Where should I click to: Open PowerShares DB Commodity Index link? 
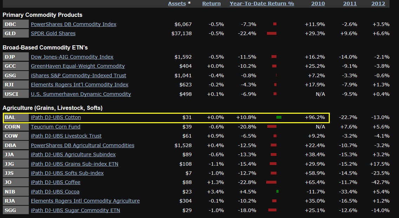[x=73, y=24]
